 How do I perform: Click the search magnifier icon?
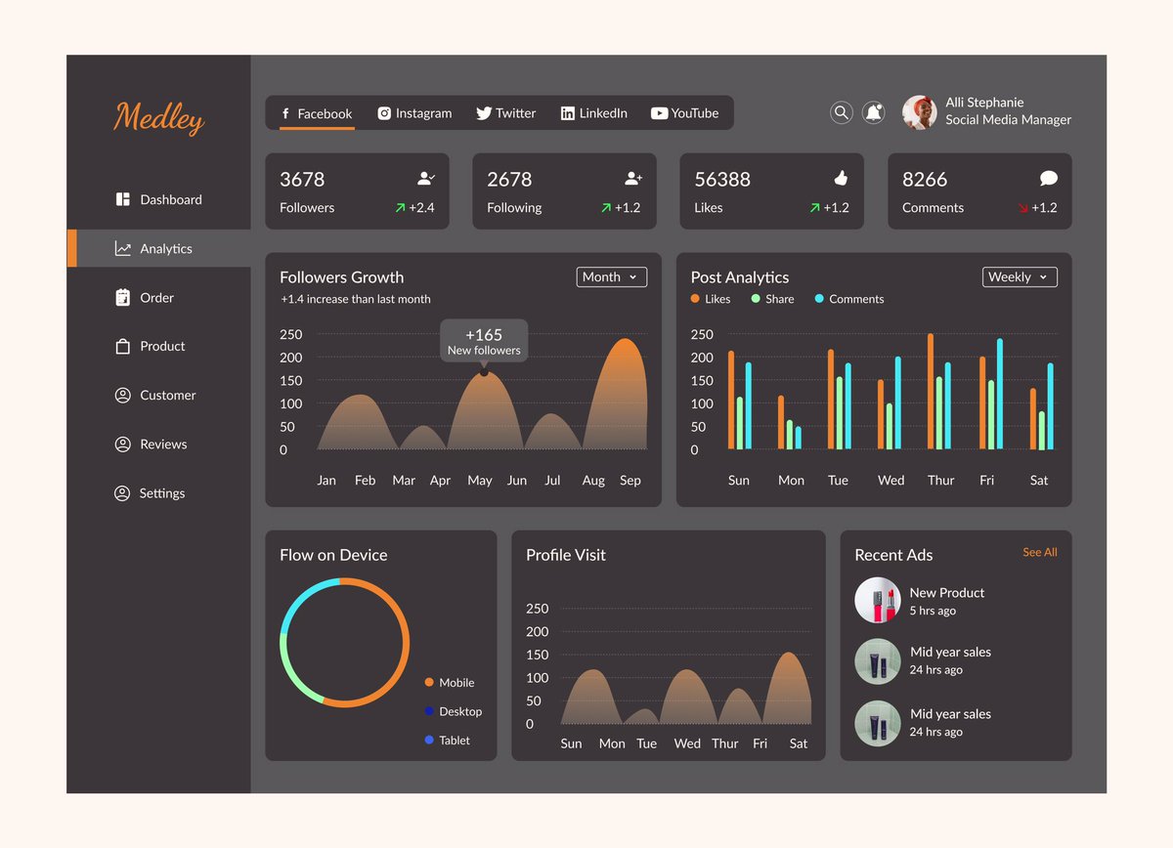coord(842,112)
